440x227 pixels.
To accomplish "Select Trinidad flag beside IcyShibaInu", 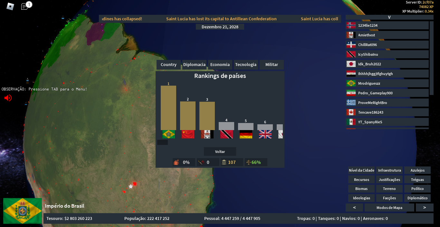I will [x=351, y=54].
